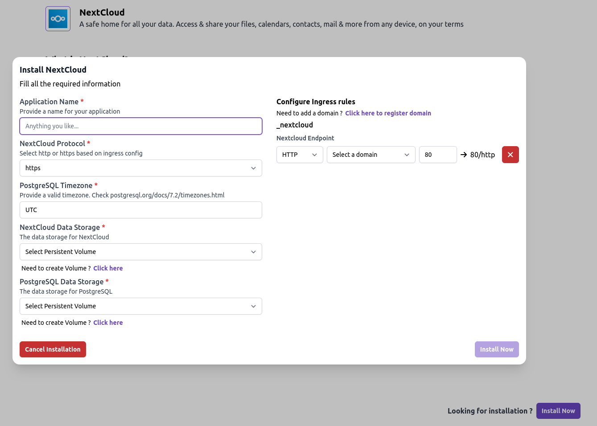This screenshot has height=426, width=597.
Task: Open the NextCloud Protocol https dropdown
Action: tap(141, 168)
